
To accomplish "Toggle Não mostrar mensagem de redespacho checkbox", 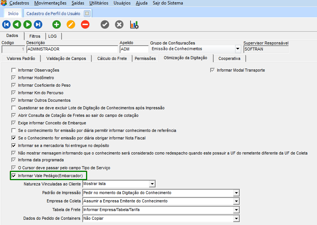I will coord(14,153).
